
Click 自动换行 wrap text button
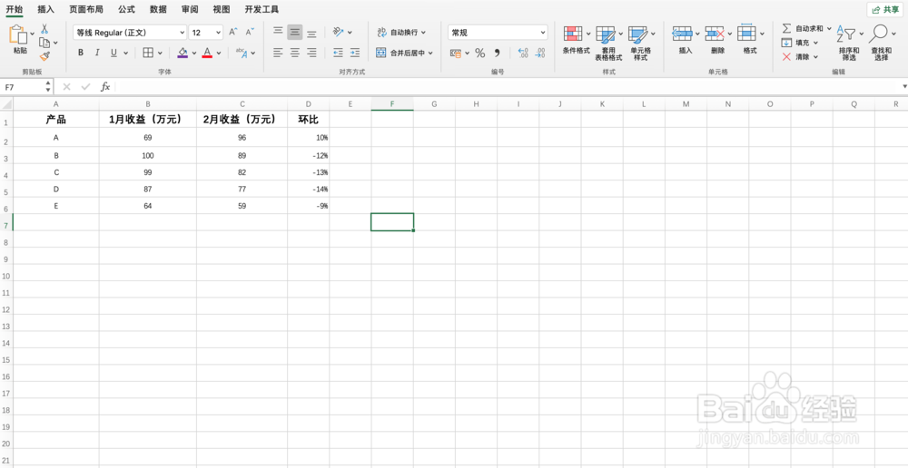tap(401, 33)
